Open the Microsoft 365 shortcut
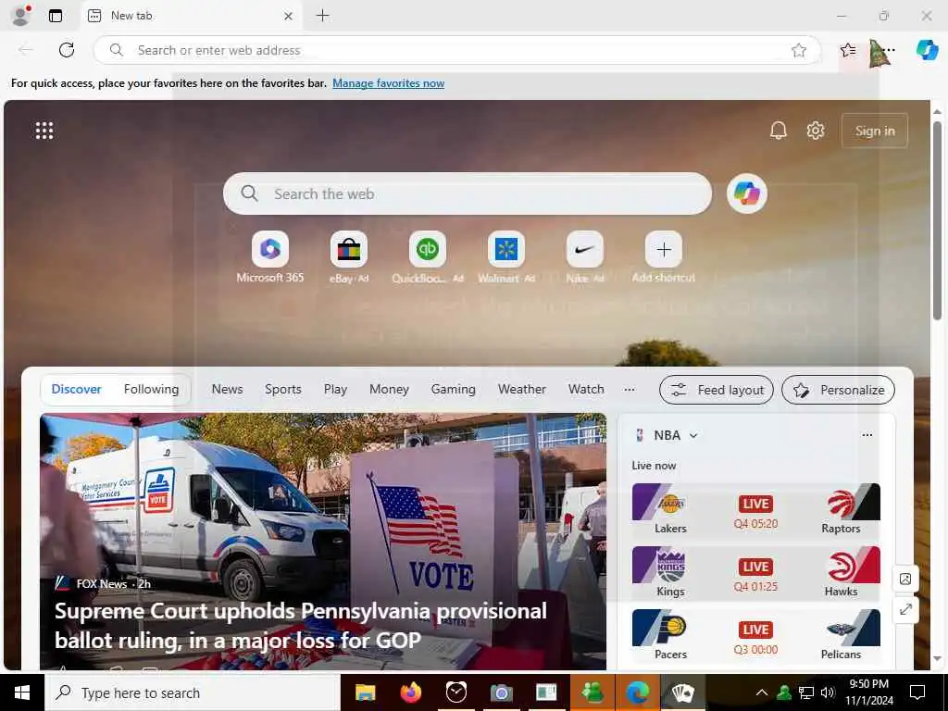The image size is (948, 711). [x=270, y=257]
